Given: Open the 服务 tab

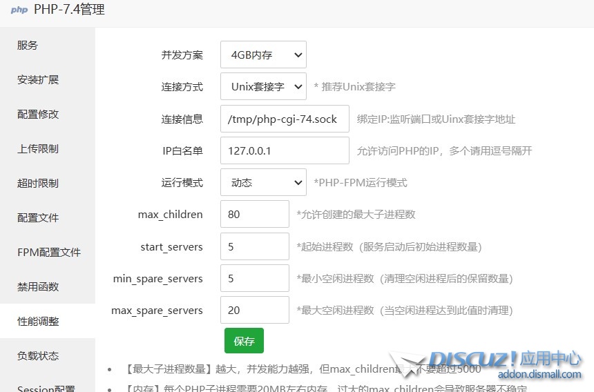Looking at the screenshot, I should pos(48,46).
